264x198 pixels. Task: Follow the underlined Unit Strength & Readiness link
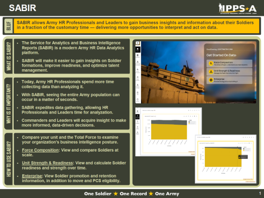pos(48,163)
